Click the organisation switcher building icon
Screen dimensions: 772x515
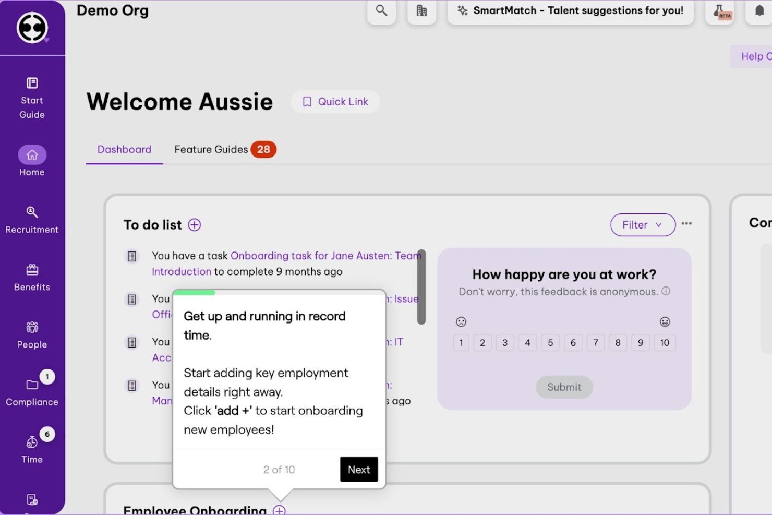(x=421, y=10)
